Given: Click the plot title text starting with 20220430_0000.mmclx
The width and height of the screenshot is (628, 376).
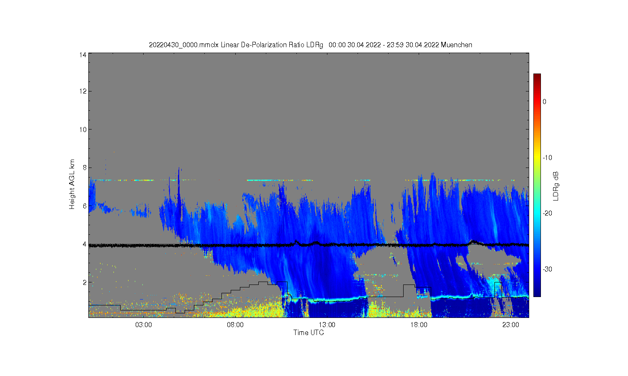Looking at the screenshot, I should 311,45.
